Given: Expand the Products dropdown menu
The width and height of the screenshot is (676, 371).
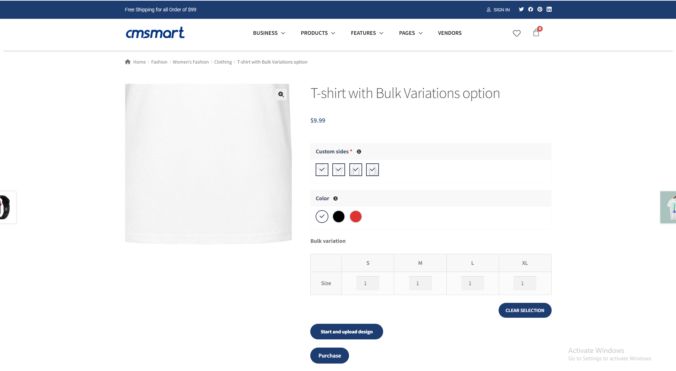Looking at the screenshot, I should click(318, 33).
